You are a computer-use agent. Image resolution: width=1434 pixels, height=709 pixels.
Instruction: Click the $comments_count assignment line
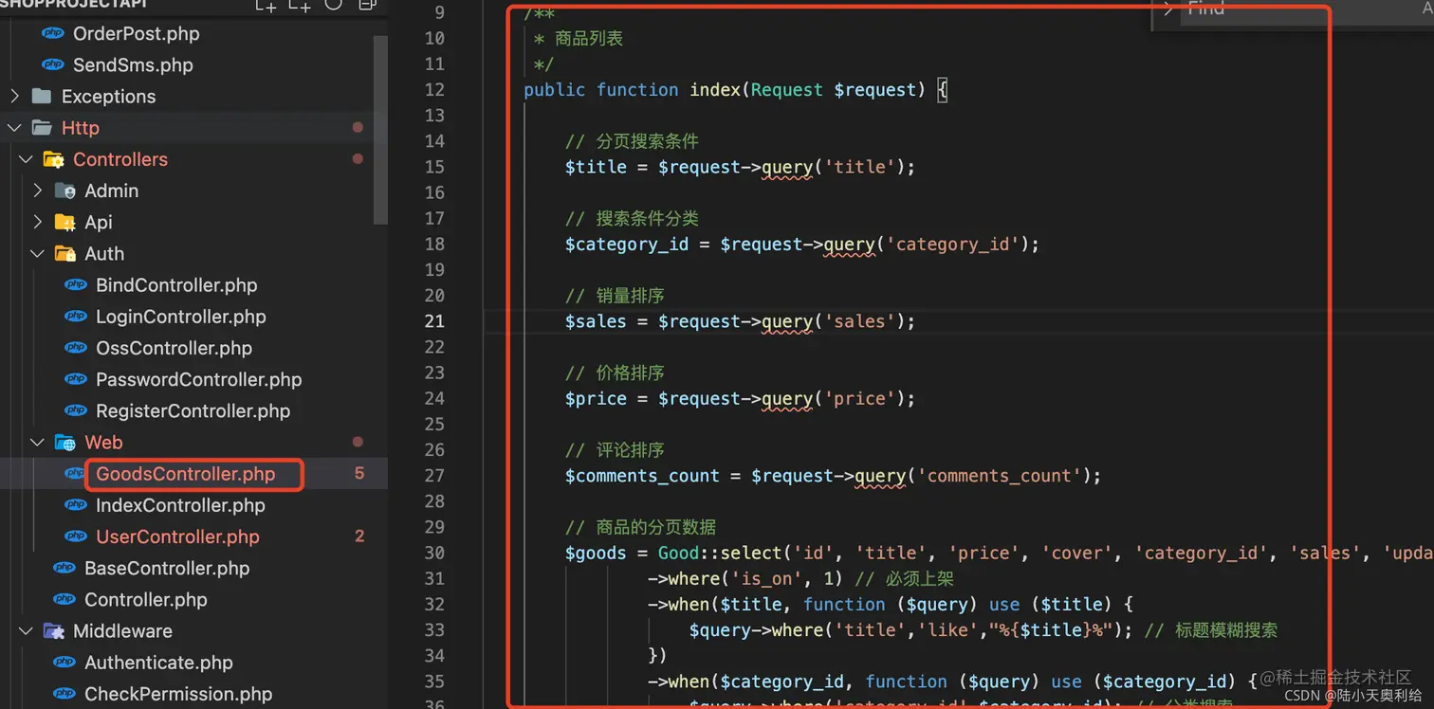click(x=833, y=476)
